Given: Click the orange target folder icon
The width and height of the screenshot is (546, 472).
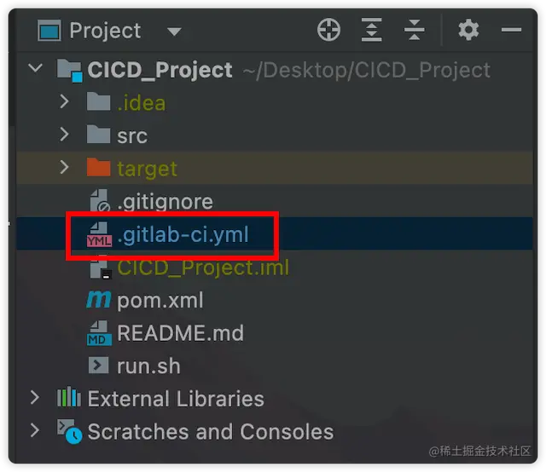Looking at the screenshot, I should [98, 167].
